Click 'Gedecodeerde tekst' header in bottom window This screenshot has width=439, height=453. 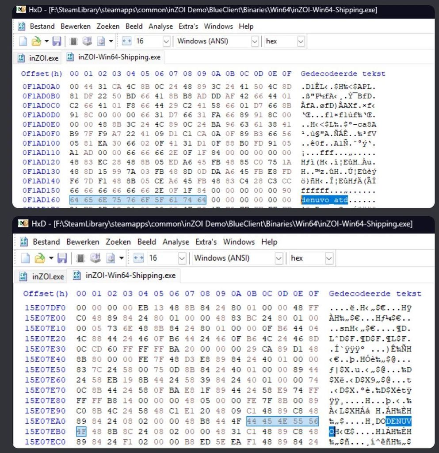coord(375,294)
